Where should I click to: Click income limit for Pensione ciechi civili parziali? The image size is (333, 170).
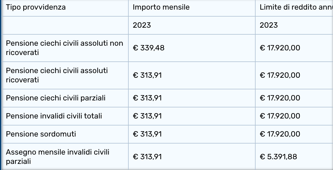tap(280, 98)
